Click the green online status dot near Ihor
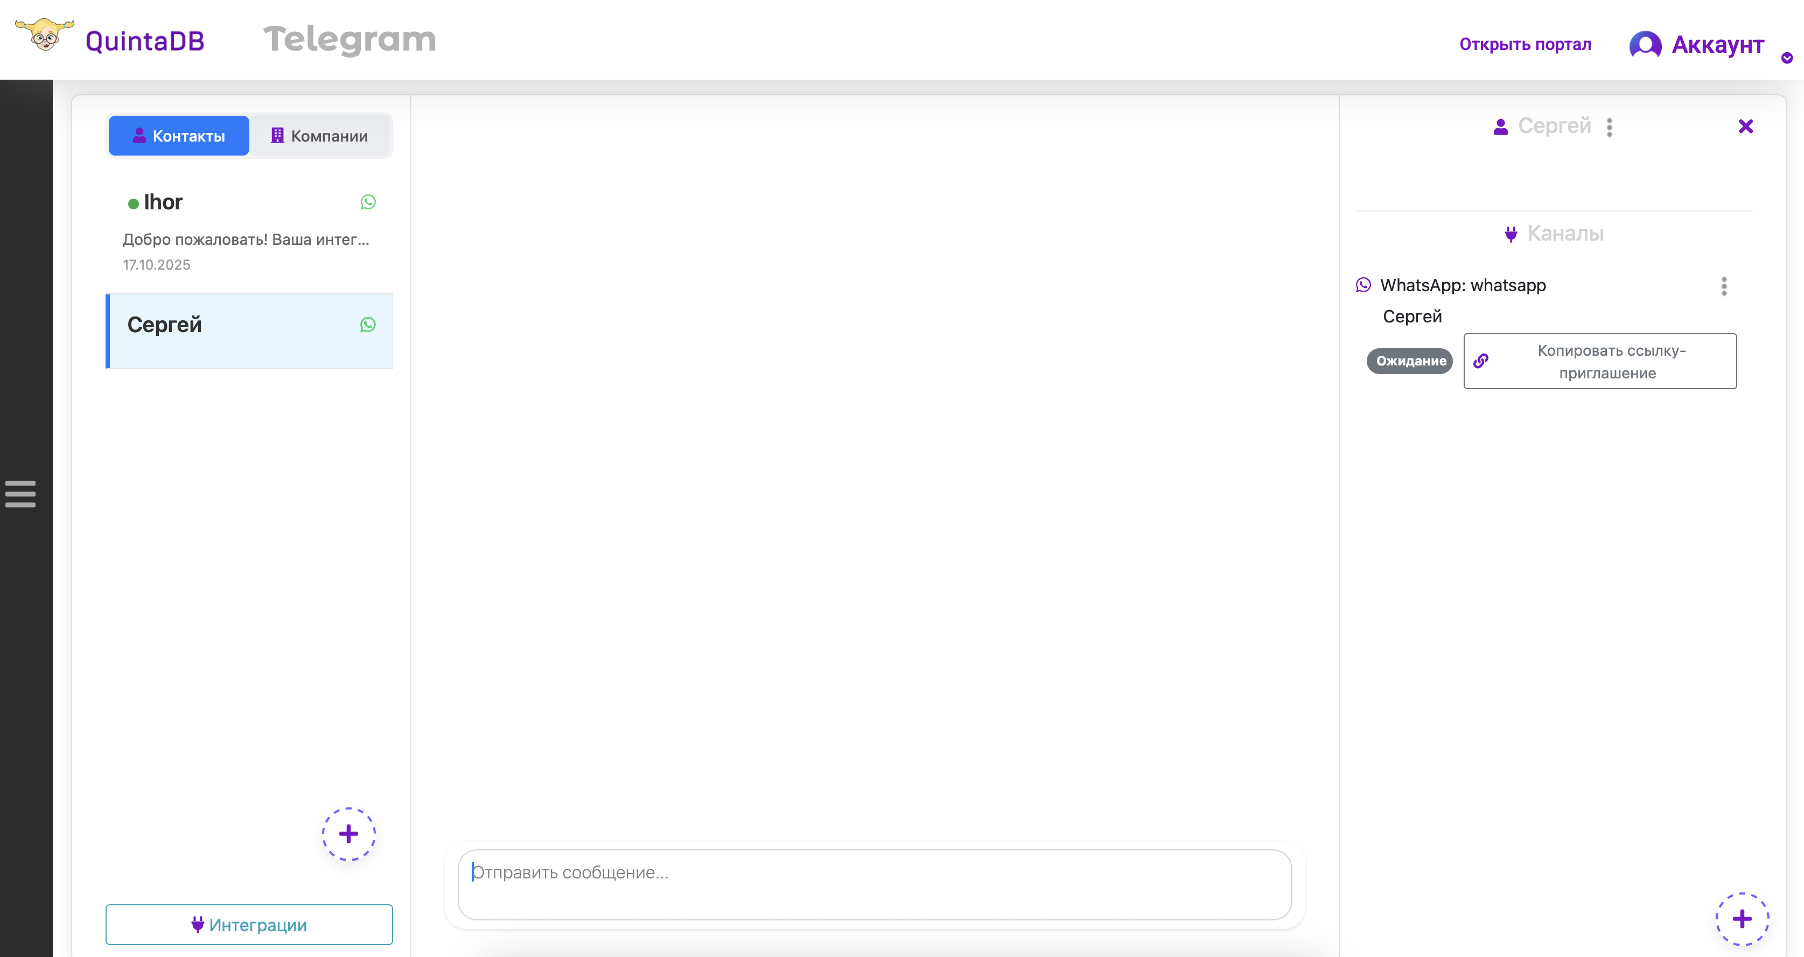 tap(132, 202)
